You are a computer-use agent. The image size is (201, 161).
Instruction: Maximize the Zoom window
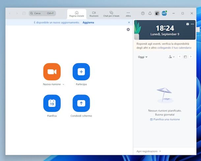click(183, 13)
